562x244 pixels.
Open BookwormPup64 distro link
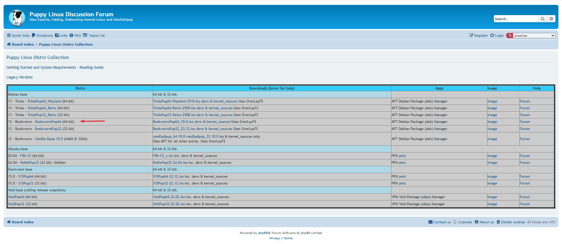tap(48, 122)
